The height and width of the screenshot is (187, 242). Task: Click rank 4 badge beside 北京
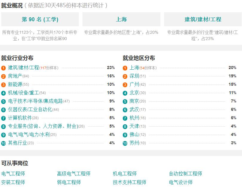(125, 93)
